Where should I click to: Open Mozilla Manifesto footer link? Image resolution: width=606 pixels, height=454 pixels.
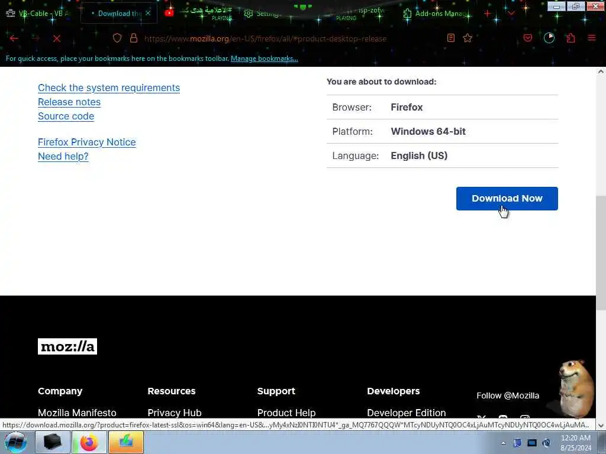[x=77, y=413]
